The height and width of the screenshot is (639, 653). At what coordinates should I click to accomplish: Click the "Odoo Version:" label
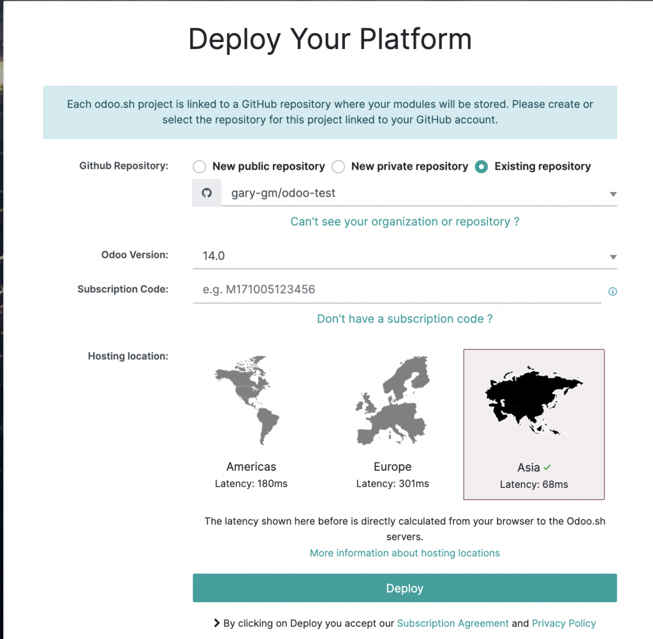coord(135,255)
